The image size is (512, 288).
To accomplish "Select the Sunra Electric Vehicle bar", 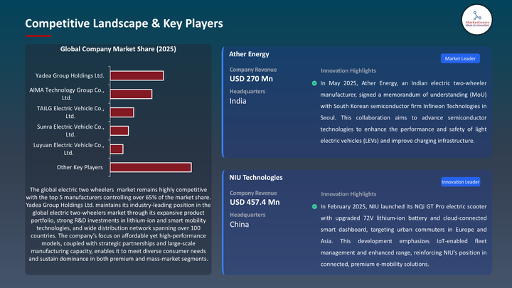I will click(x=119, y=131).
